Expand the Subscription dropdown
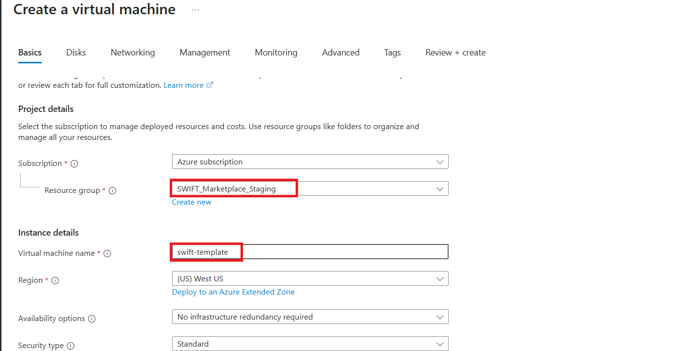This screenshot has width=697, height=351. (310, 162)
